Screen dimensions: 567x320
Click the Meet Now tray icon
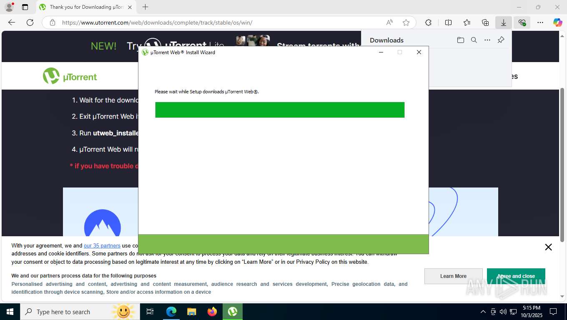coord(493,312)
